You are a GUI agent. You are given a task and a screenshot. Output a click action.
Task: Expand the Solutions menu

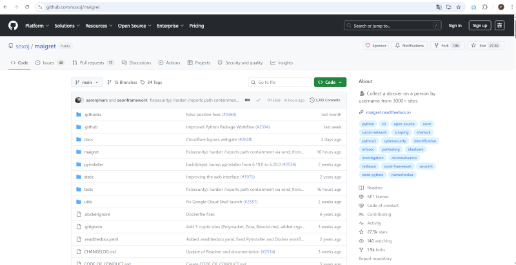tap(67, 26)
